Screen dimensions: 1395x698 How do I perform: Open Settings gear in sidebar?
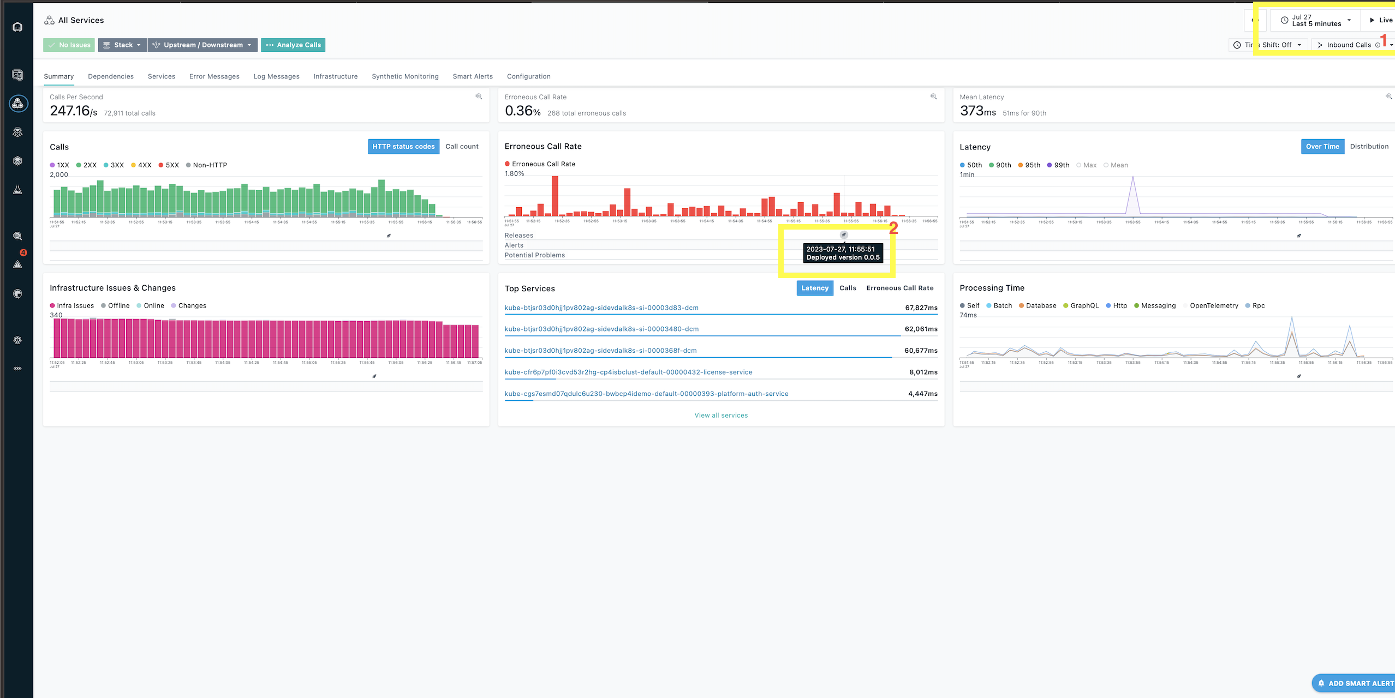coord(17,340)
